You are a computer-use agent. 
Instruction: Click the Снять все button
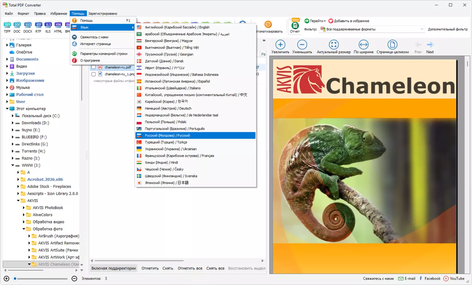[215, 268]
